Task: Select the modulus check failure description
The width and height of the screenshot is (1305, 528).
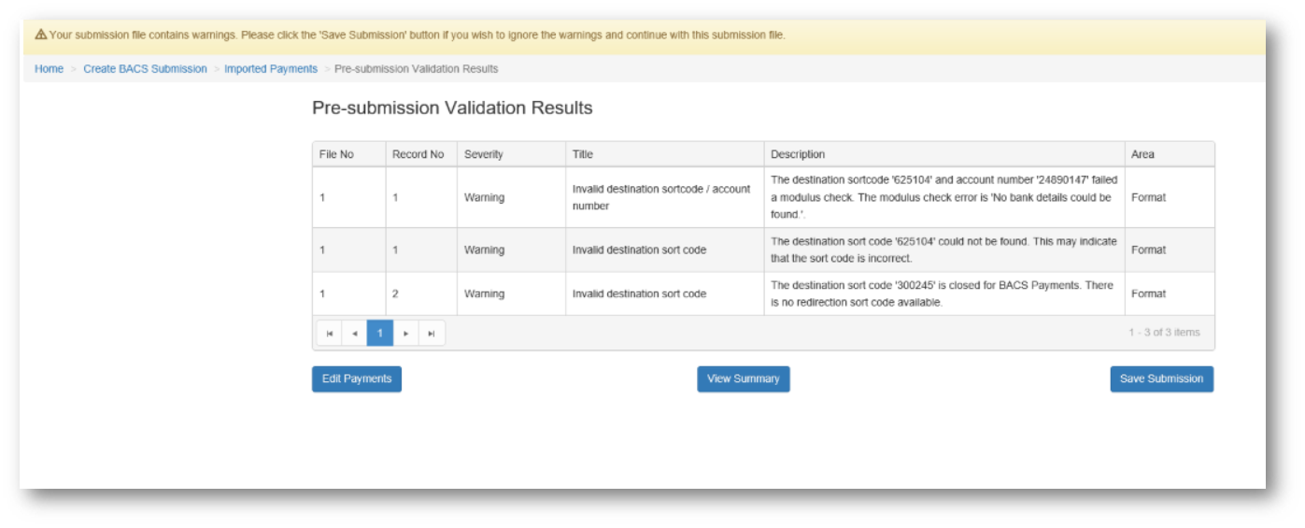Action: [x=943, y=197]
